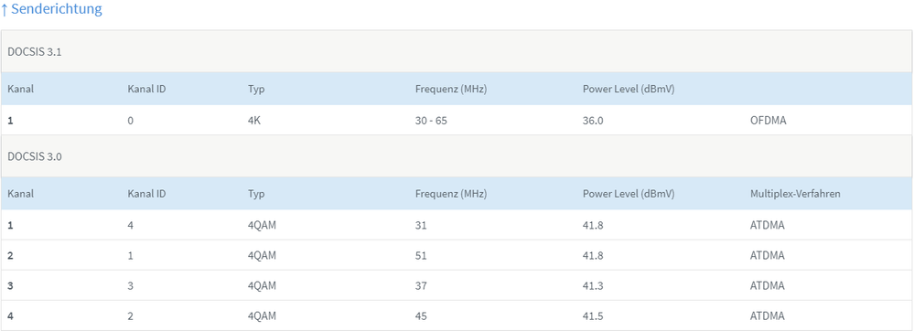This screenshot has height=331, width=914.
Task: Click the 41.3 power level value
Action: click(x=592, y=285)
